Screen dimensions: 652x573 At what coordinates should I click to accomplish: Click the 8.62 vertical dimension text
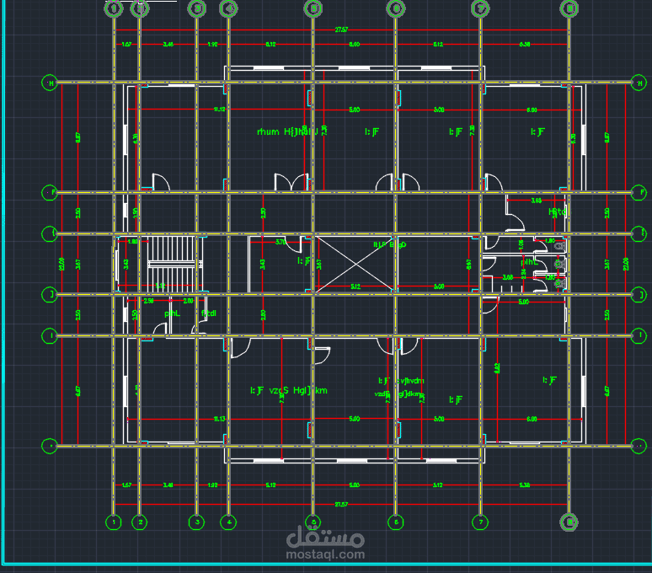(x=497, y=368)
